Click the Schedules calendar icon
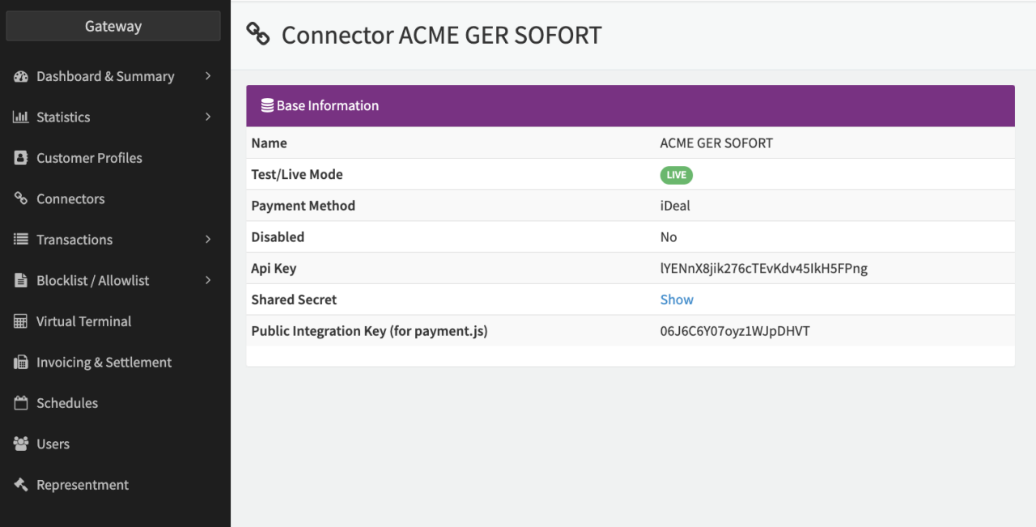Viewport: 1036px width, 527px height. click(x=21, y=403)
